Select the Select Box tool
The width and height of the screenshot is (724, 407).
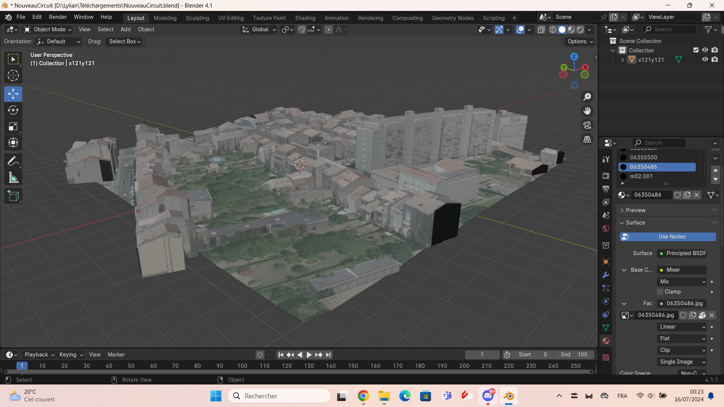click(x=13, y=60)
